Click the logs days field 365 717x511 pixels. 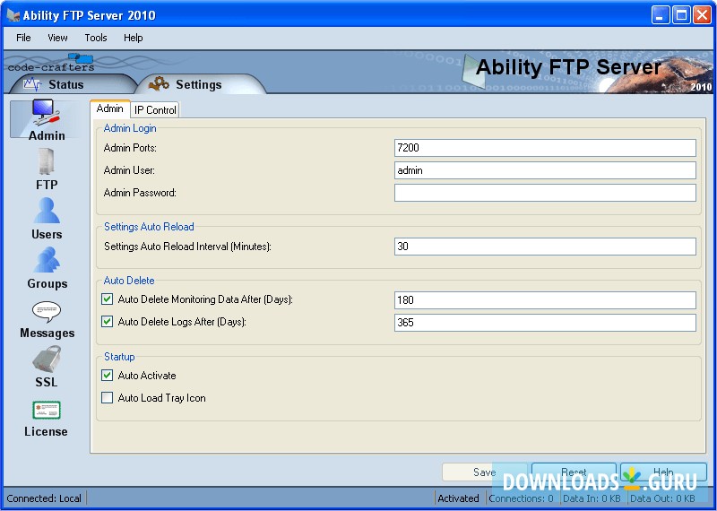pyautogui.click(x=545, y=323)
